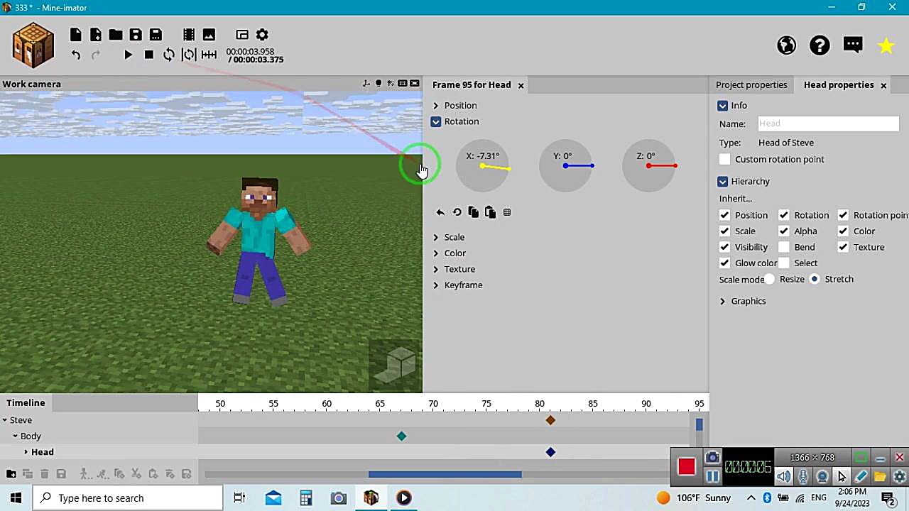Toggle the Hierarchy section checkbox
909x511 pixels.
[x=723, y=182]
